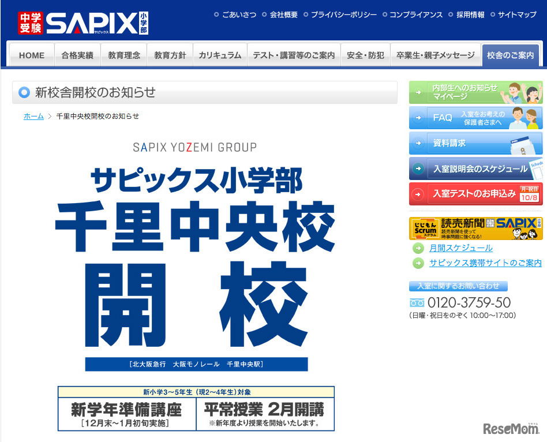Click the free-dial phone icon
547x442 pixels.
417,302
